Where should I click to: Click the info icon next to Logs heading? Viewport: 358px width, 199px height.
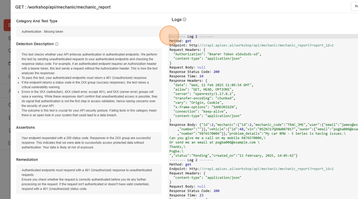tap(184, 20)
